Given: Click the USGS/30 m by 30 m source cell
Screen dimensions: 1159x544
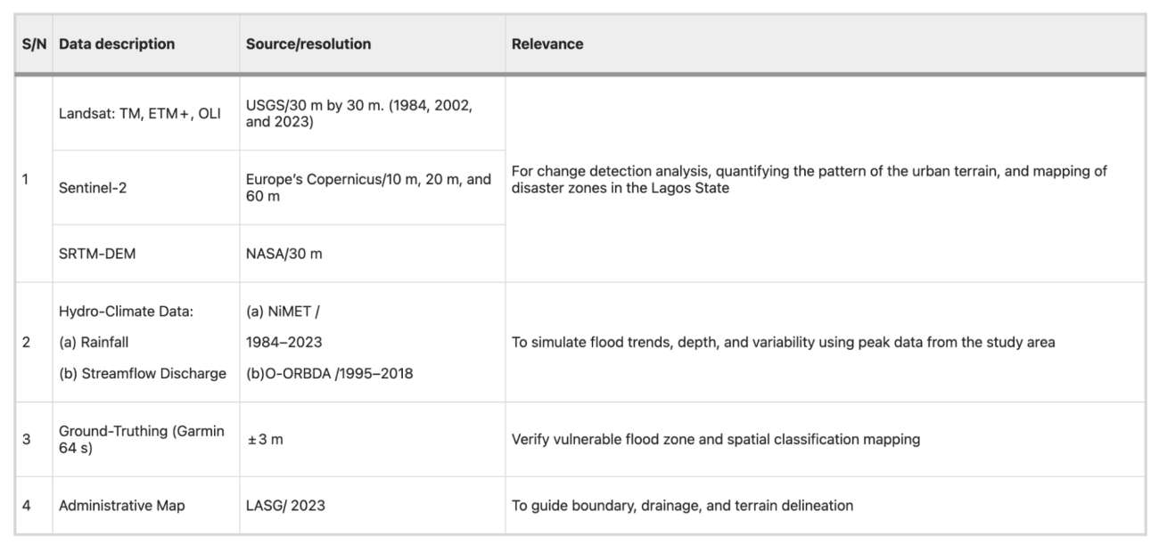Looking at the screenshot, I should pyautogui.click(x=358, y=113).
